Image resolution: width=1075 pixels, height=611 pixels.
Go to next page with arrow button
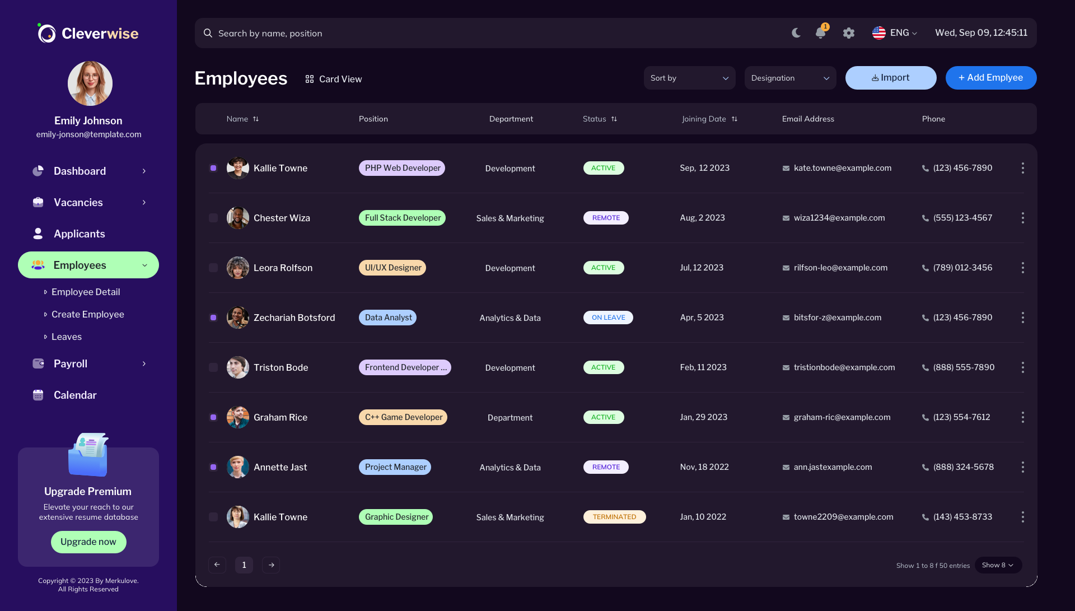(x=271, y=565)
